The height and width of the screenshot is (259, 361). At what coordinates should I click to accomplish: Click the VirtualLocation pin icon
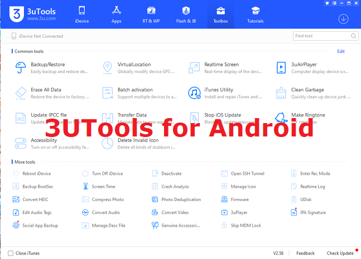[108, 67]
